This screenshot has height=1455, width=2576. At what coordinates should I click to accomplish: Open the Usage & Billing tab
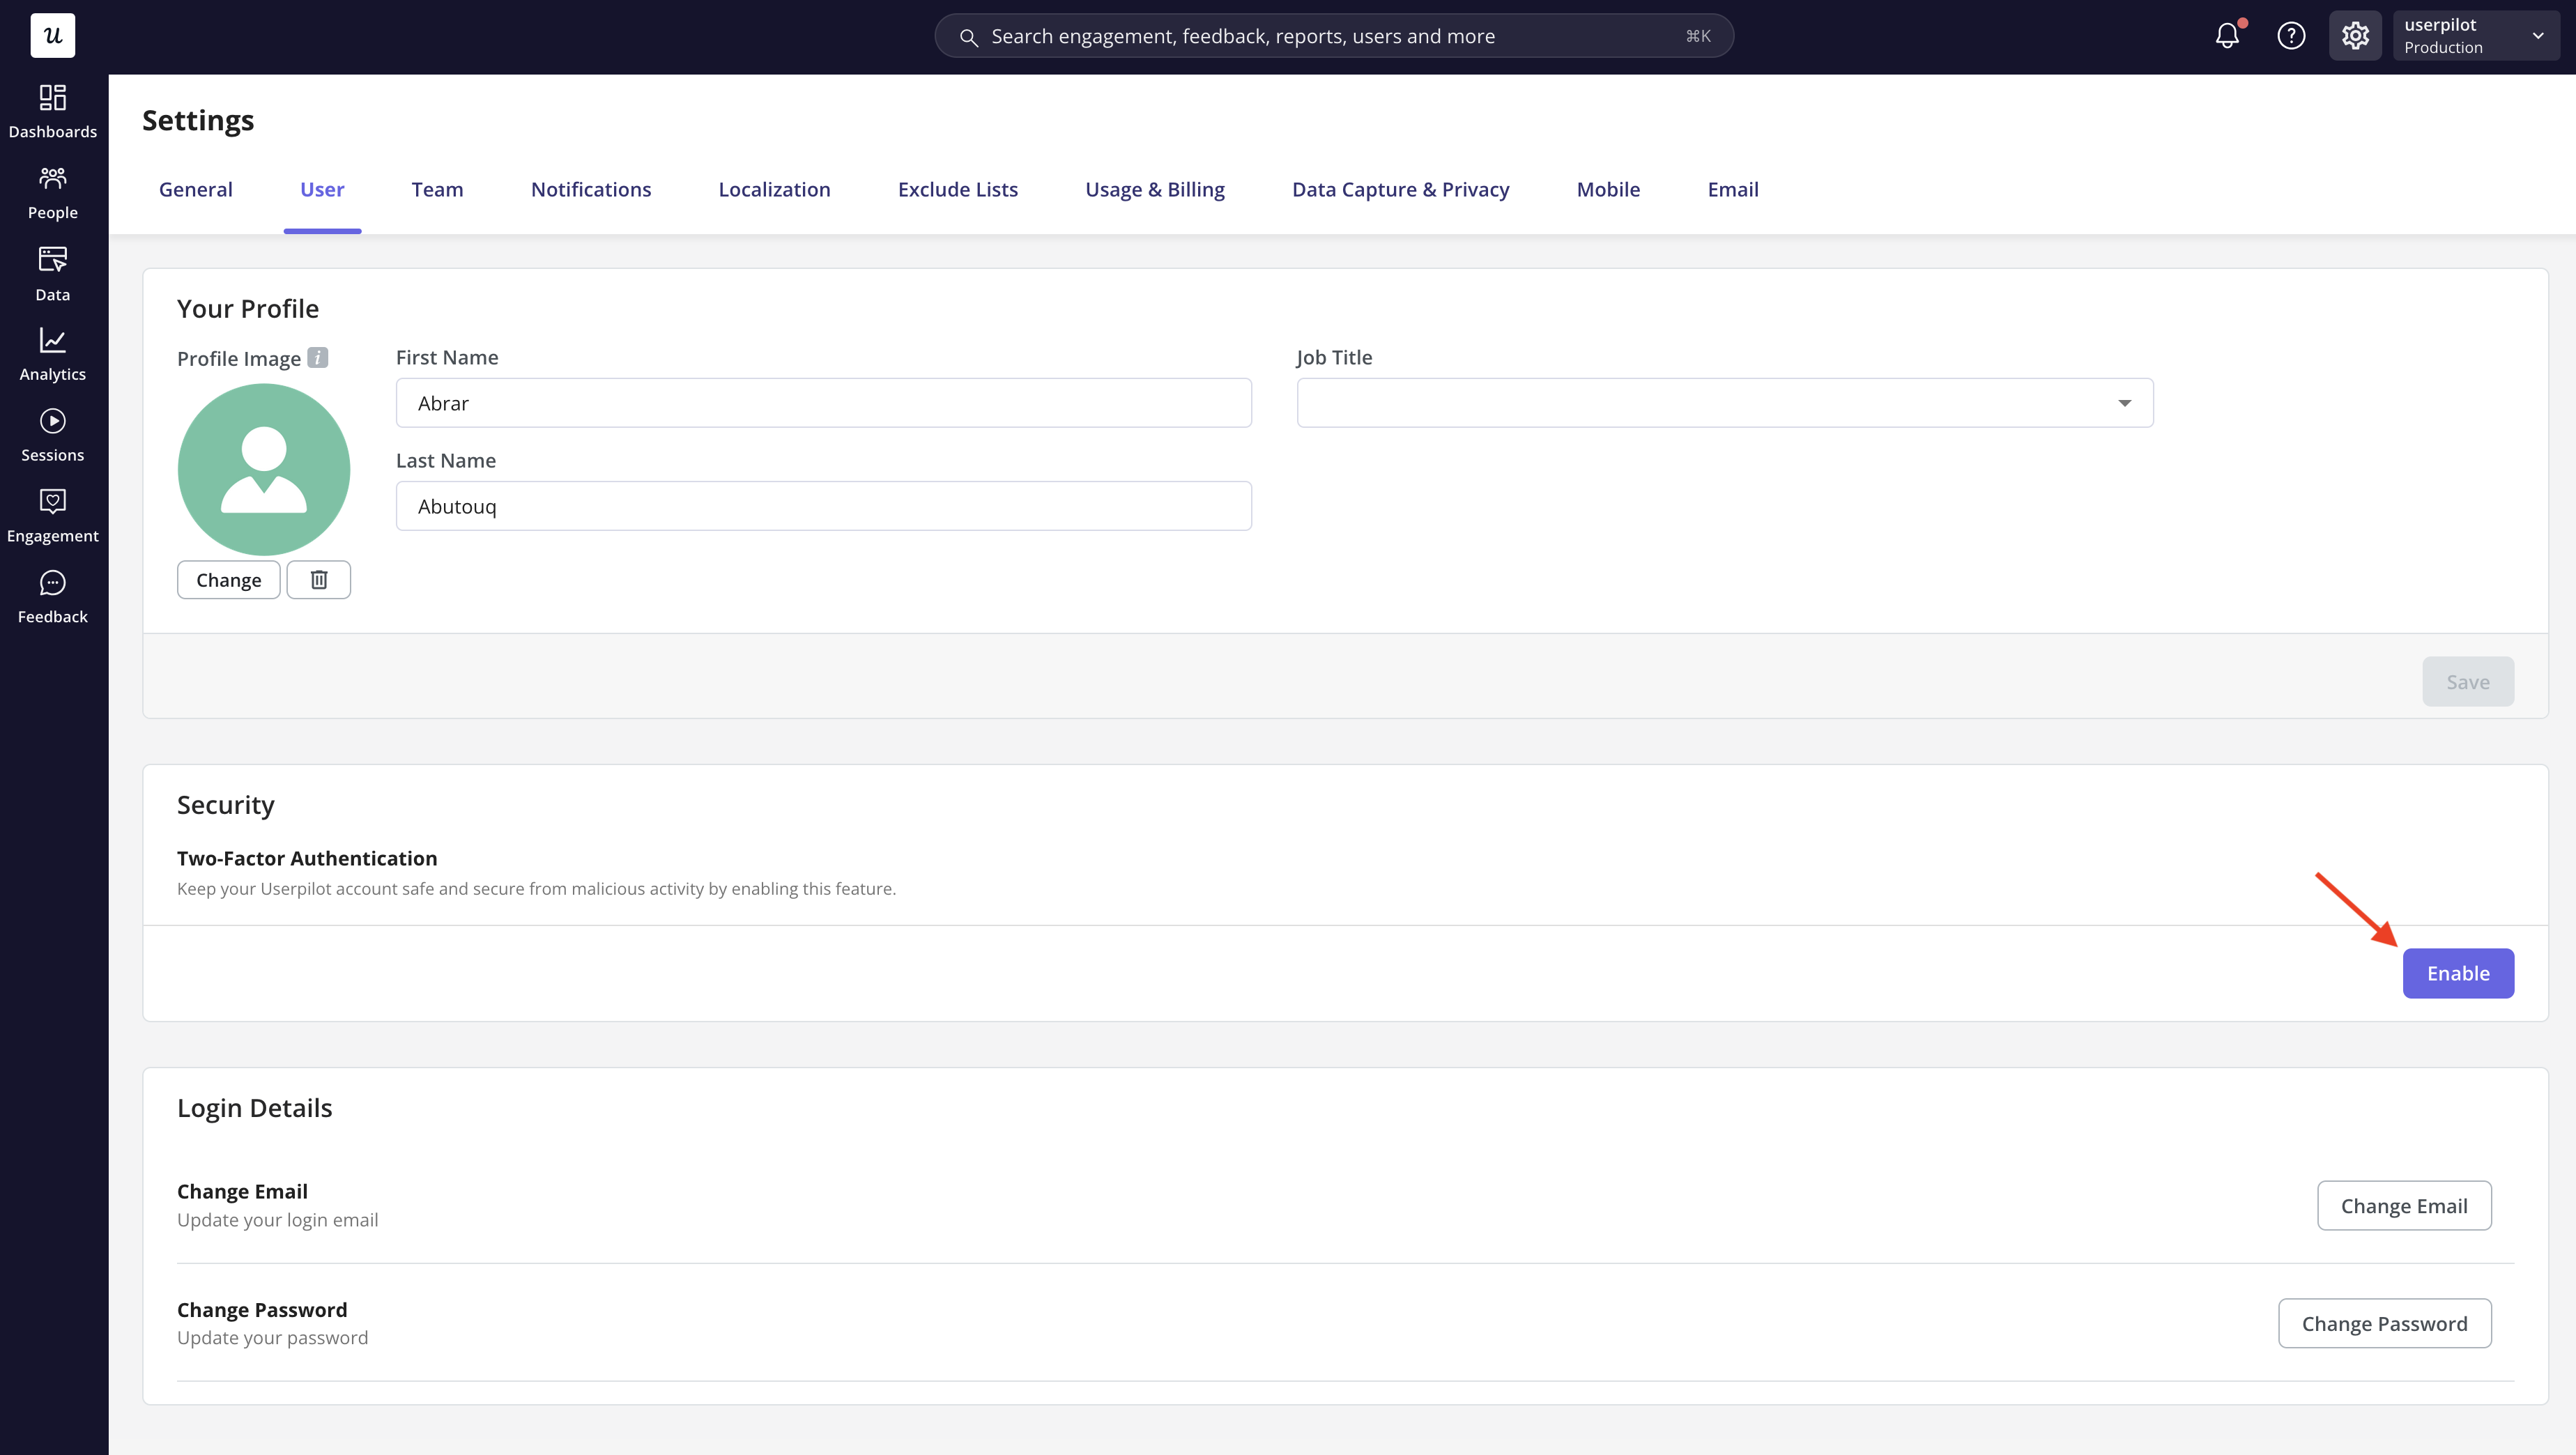click(x=1154, y=190)
